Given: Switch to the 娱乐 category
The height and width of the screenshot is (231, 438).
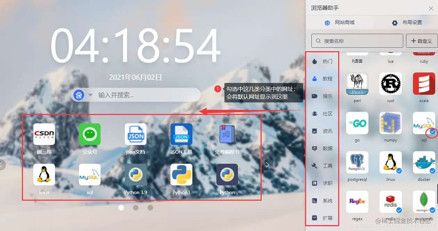Looking at the screenshot, I should [322, 96].
